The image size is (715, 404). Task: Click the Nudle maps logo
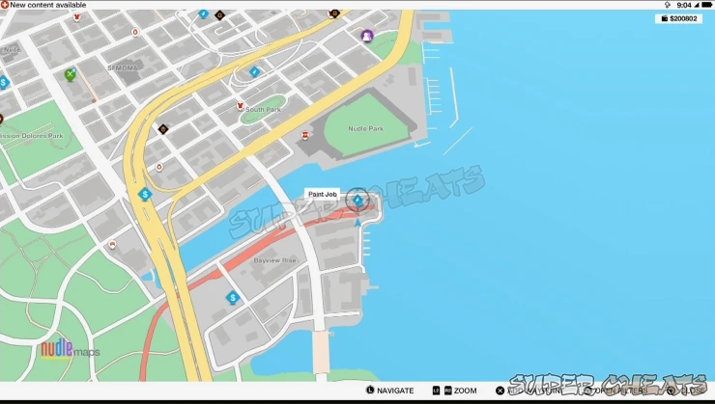pos(70,349)
